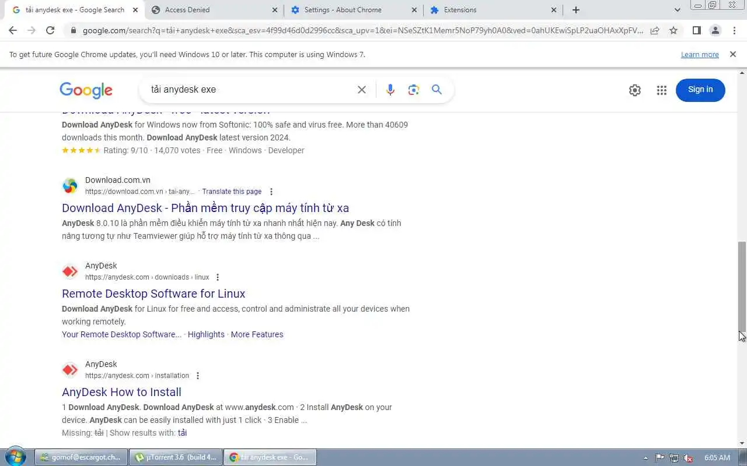The image size is (747, 466).
Task: Open the More Features sitelink
Action: [x=257, y=334]
